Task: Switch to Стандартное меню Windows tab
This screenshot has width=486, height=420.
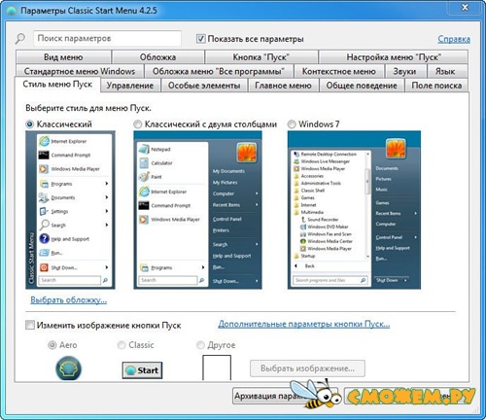Action: [x=80, y=71]
